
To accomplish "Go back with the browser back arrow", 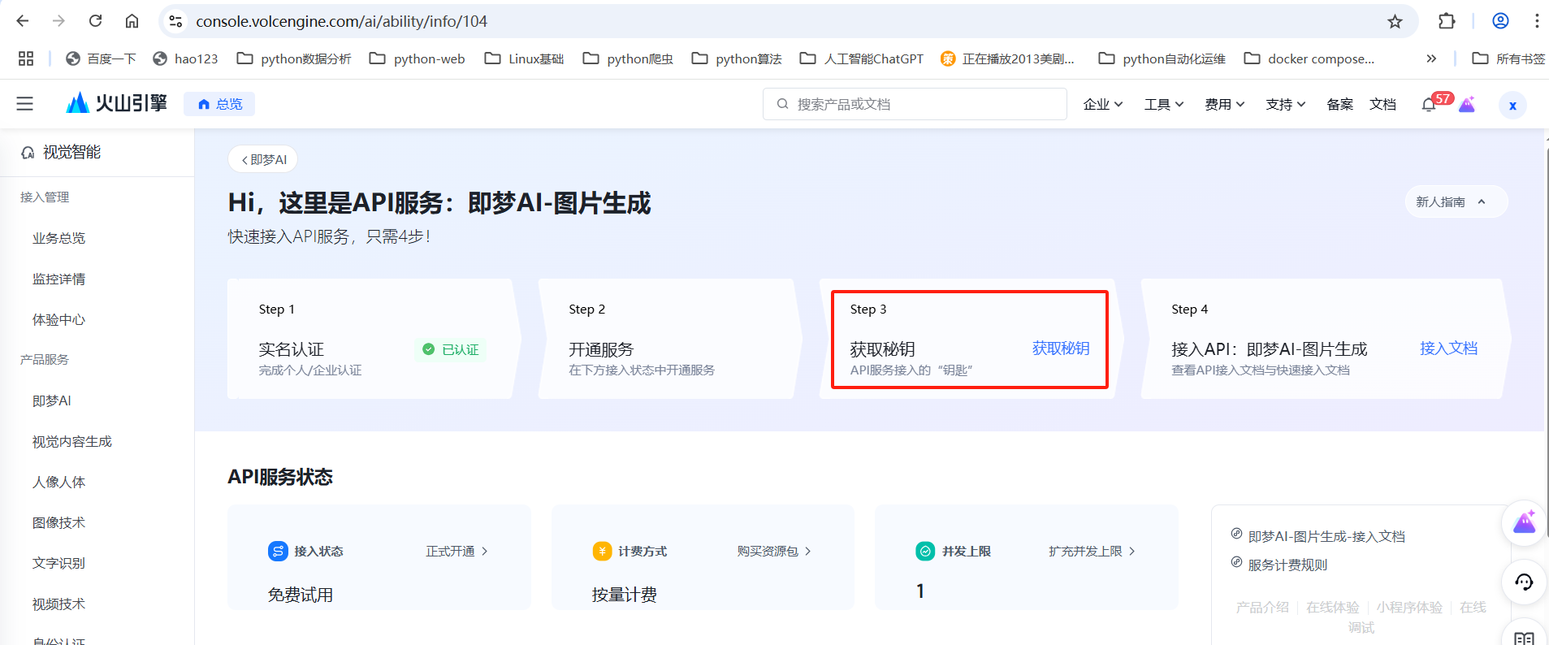I will 23,21.
